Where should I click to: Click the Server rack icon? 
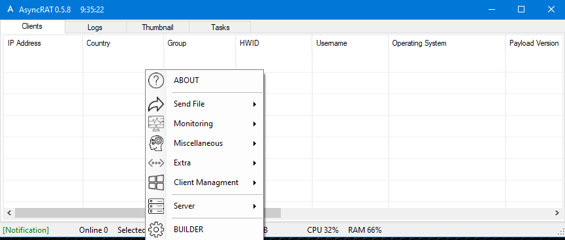tap(156, 206)
